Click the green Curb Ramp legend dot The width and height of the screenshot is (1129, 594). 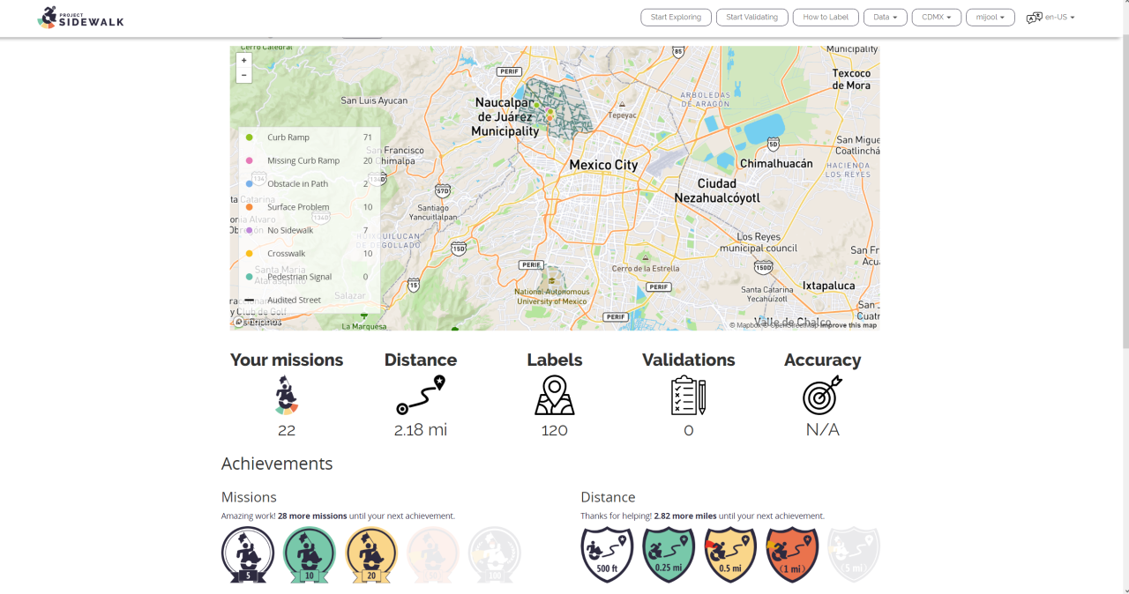pos(250,137)
